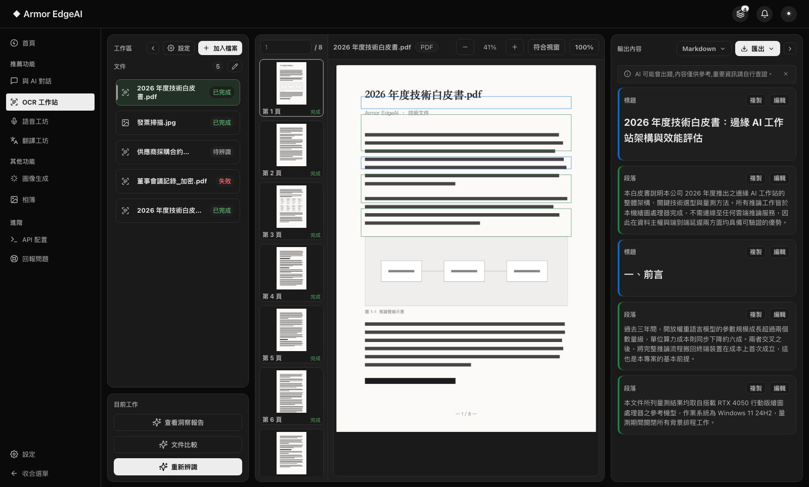Edit the 本文件所列量測結果 paragraph block
The width and height of the screenshot is (809, 487).
coord(779,388)
